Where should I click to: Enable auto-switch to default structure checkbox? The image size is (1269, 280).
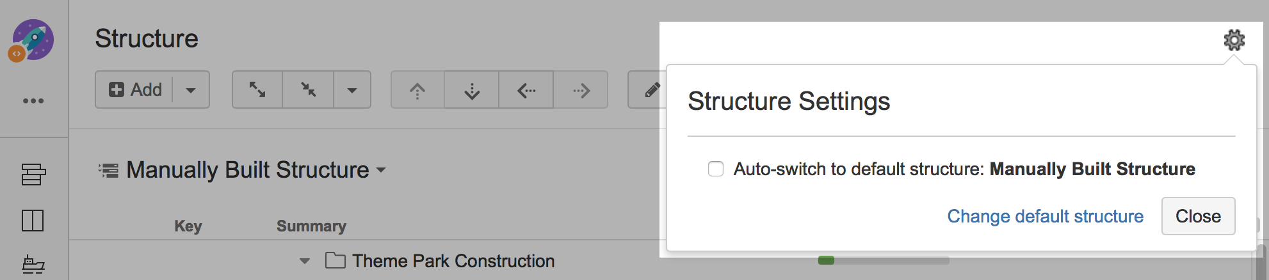[x=716, y=169]
